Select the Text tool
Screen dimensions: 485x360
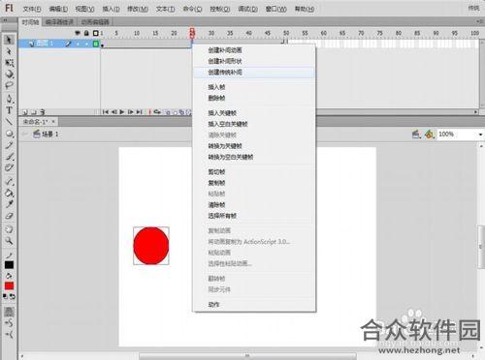pyautogui.click(x=9, y=110)
